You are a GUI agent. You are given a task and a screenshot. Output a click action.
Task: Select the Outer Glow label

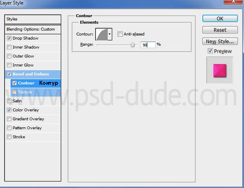pyautogui.click(x=23, y=56)
